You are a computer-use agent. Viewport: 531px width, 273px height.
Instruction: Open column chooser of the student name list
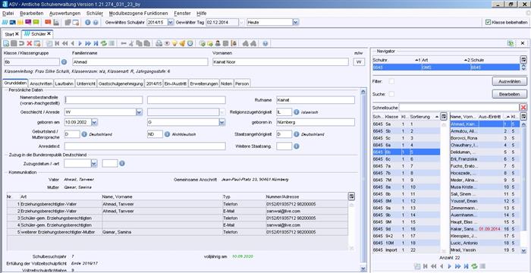(523, 116)
